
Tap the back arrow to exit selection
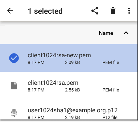click(x=10, y=11)
